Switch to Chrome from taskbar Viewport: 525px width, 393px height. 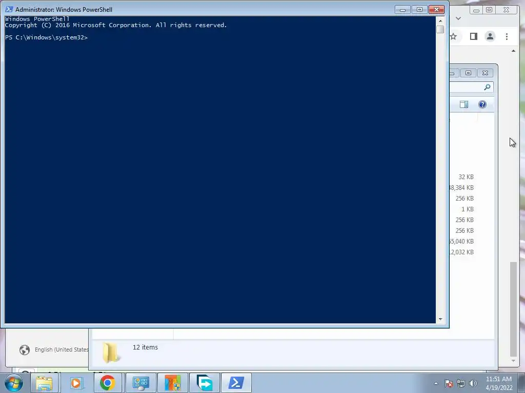108,383
